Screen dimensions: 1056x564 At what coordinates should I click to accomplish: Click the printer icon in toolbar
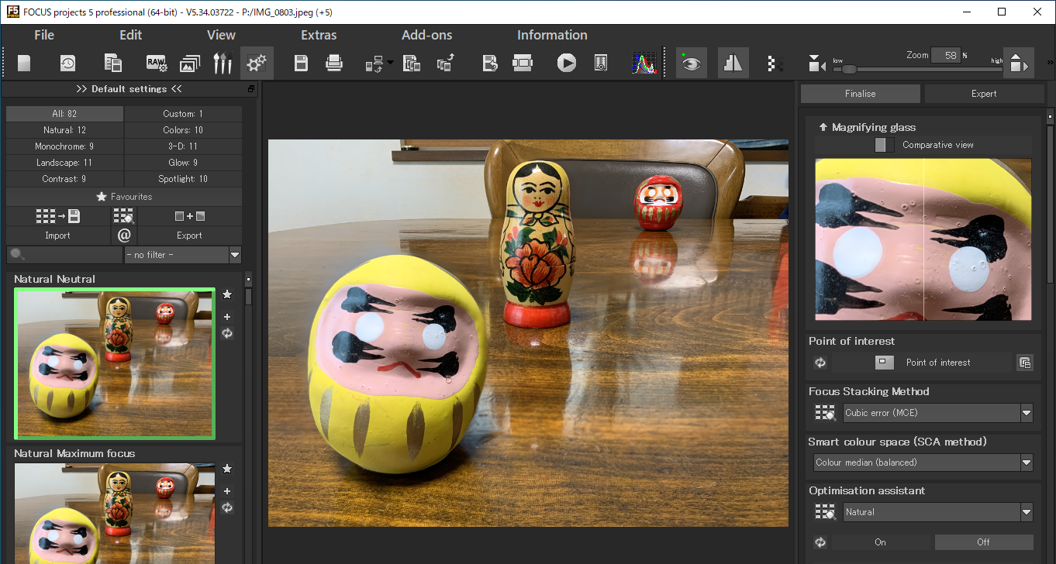334,64
